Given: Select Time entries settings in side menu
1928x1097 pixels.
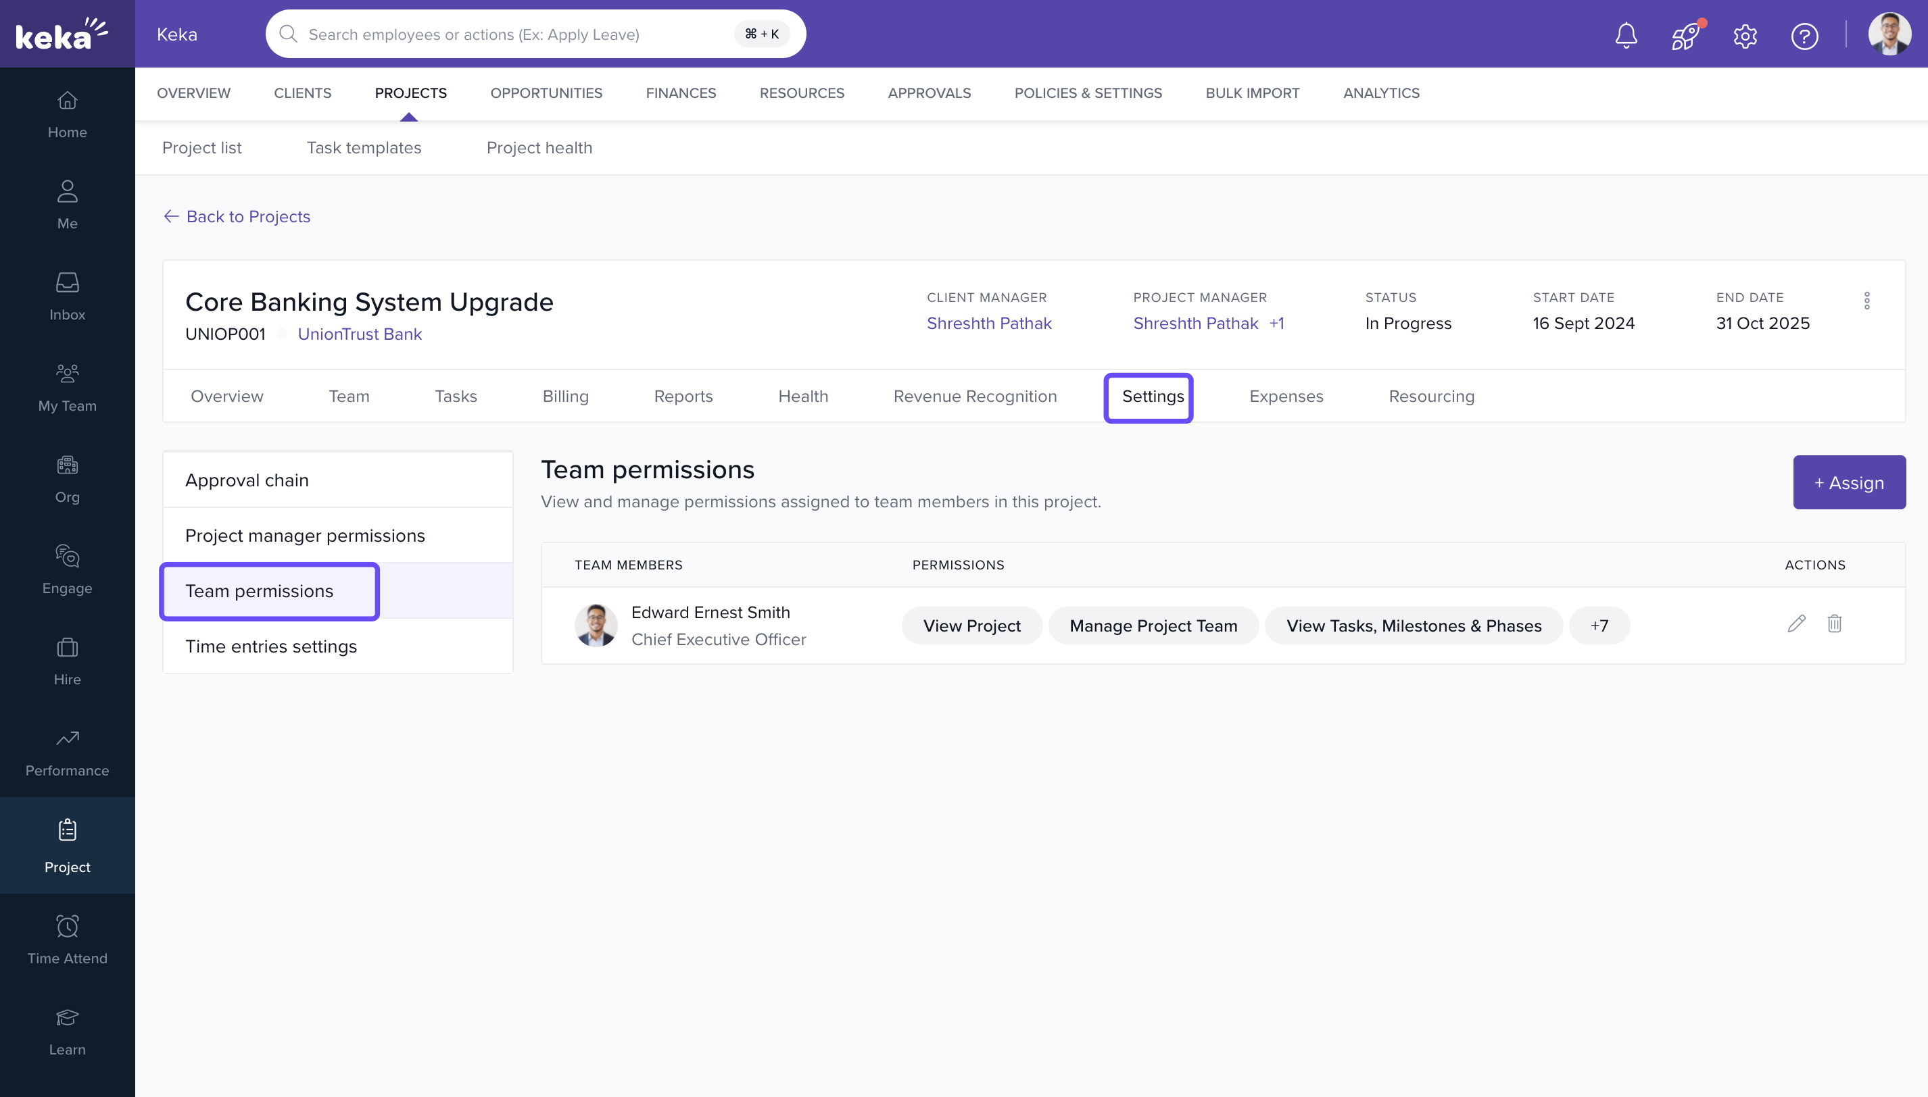Looking at the screenshot, I should point(270,646).
